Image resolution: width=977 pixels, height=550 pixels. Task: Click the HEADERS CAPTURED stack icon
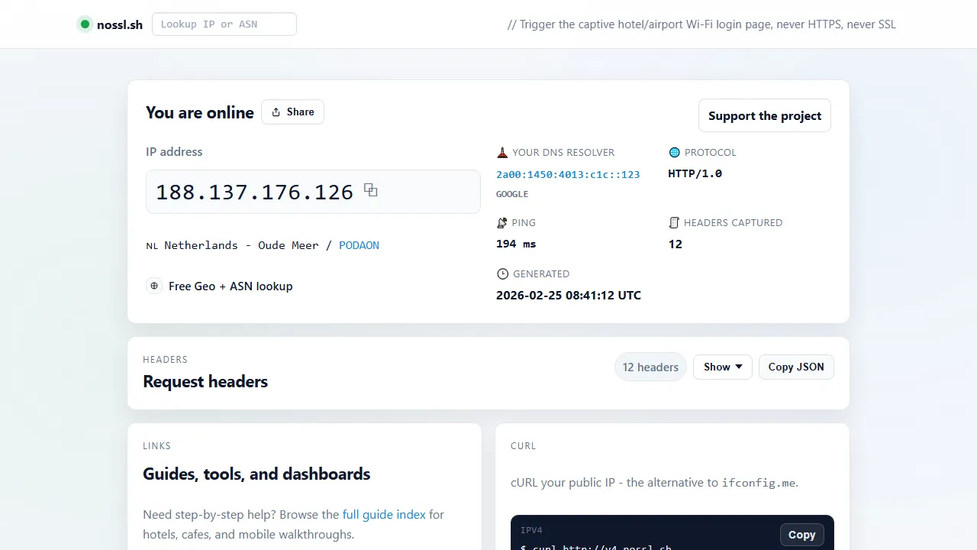pyautogui.click(x=674, y=222)
